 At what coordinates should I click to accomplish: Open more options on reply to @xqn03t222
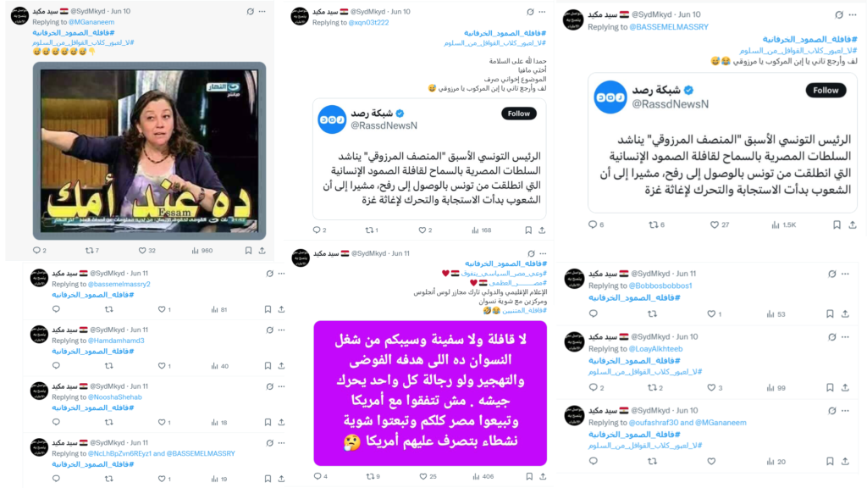coord(543,12)
